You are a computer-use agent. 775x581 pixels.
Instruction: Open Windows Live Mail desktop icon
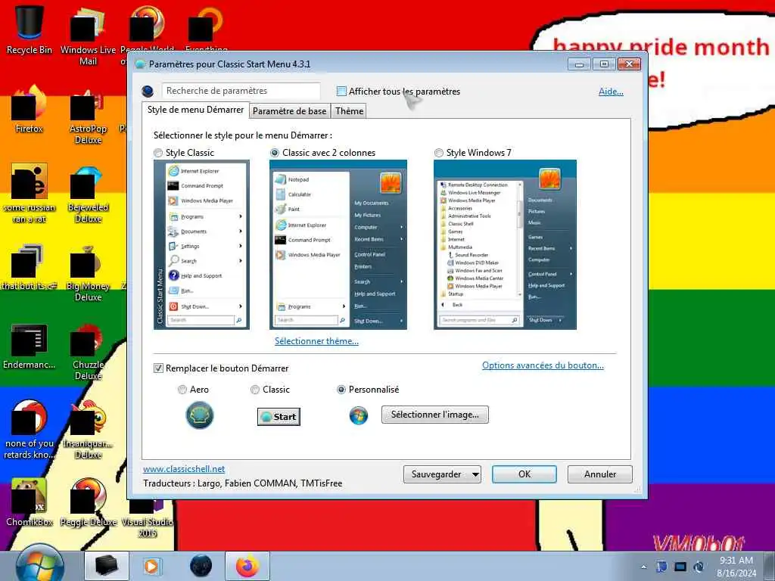[88, 36]
